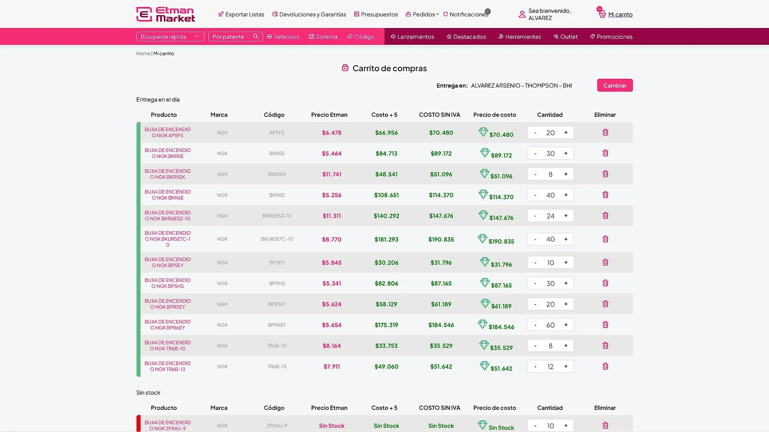Decrease quantity for BP5EY
769x432 pixels.
point(535,262)
